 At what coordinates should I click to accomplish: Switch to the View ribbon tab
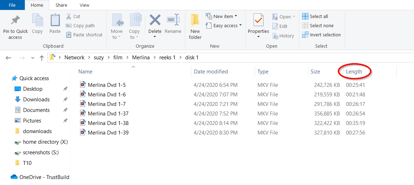pyautogui.click(x=84, y=5)
